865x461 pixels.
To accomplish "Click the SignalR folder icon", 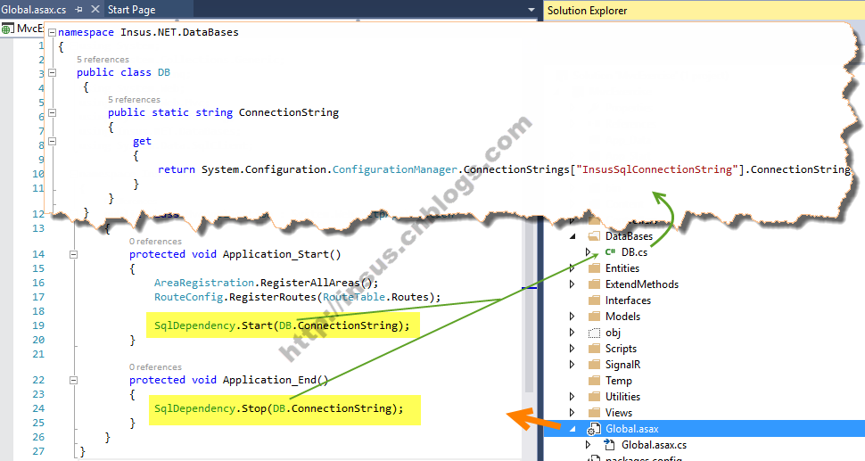I will click(x=594, y=365).
